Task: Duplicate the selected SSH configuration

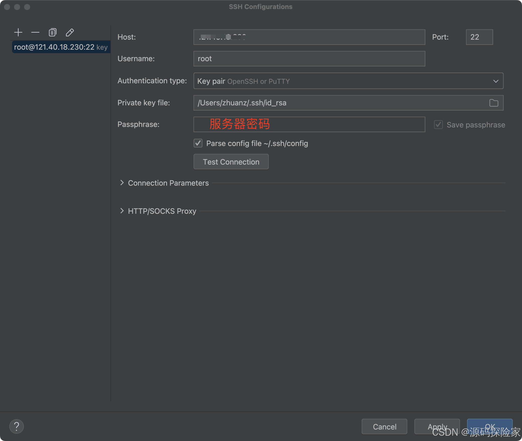Action: pos(52,32)
